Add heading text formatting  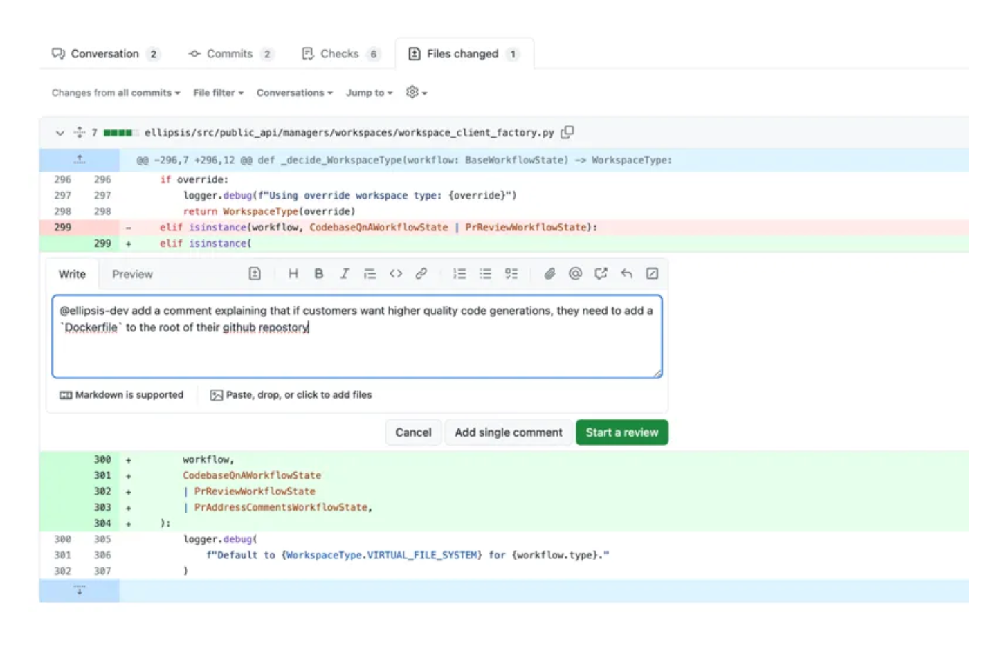coord(293,274)
